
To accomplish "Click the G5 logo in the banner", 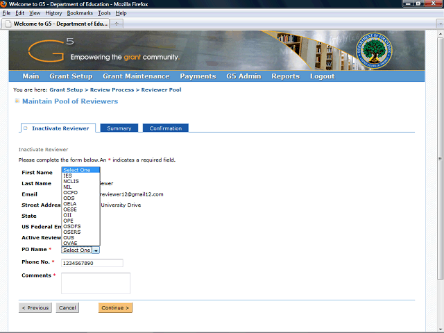I will point(51,51).
